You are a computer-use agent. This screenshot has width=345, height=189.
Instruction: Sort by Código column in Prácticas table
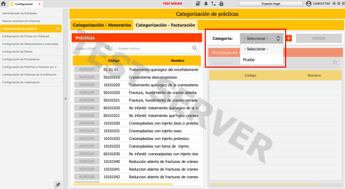114,60
